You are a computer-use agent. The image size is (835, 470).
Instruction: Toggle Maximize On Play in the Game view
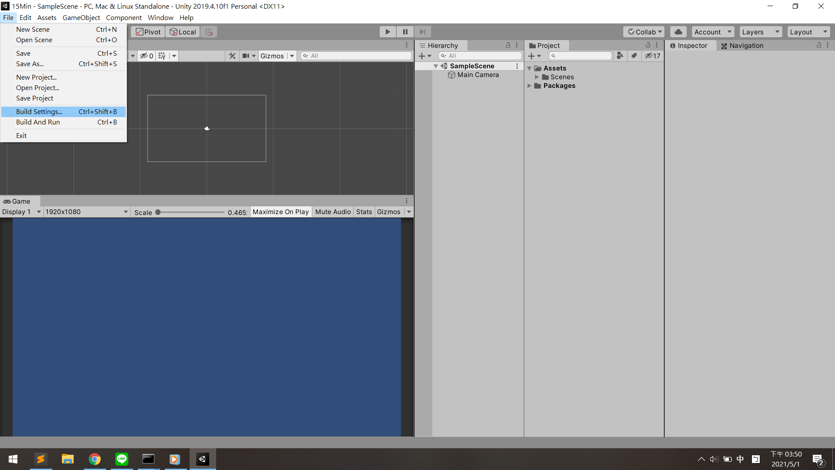(281, 212)
